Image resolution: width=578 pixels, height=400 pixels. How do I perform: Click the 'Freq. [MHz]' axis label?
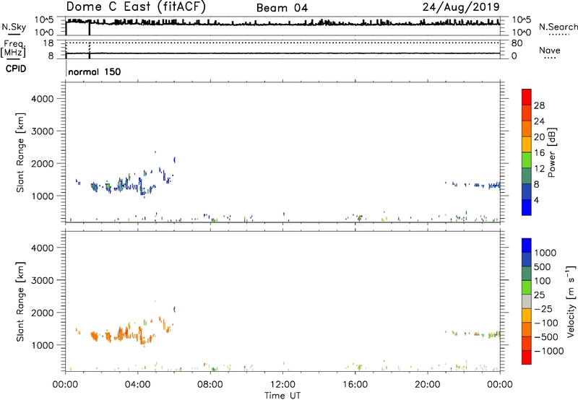[13, 48]
